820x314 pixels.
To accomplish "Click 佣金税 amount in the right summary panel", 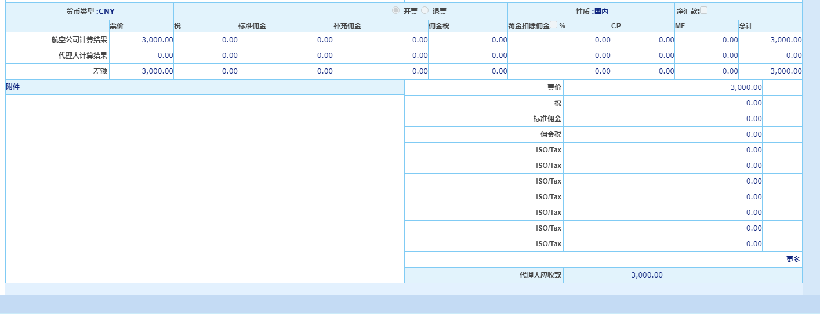I will coord(712,134).
